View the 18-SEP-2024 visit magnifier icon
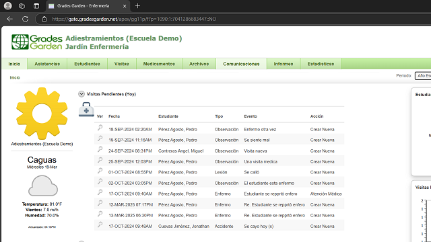Viewport: 431px width, 242px height. click(100, 128)
